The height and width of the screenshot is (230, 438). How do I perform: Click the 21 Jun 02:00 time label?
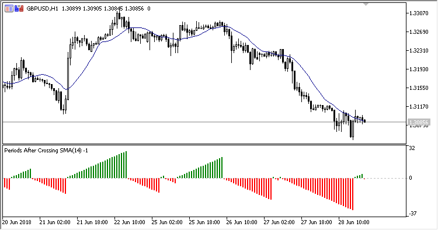coord(55,222)
